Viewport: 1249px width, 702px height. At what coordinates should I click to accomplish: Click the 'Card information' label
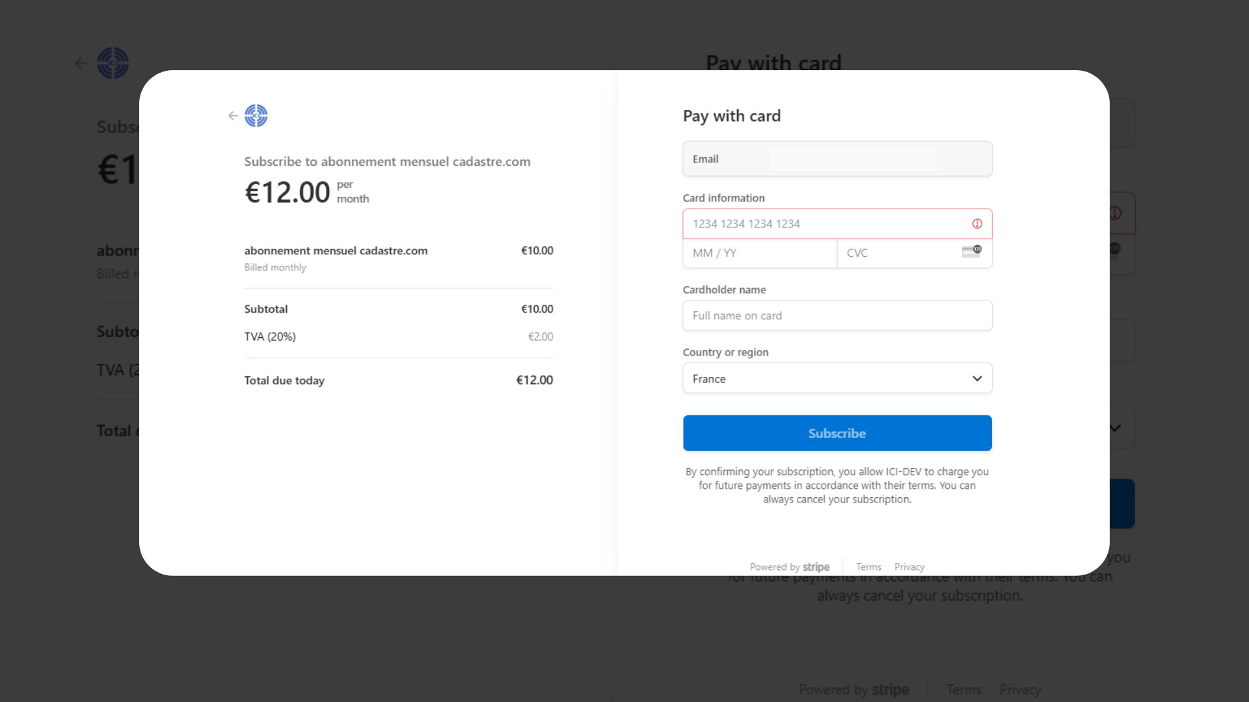click(x=723, y=198)
